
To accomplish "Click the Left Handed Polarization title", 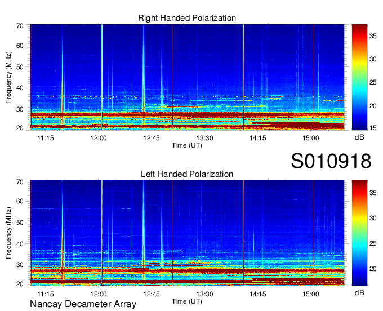I will (x=187, y=174).
